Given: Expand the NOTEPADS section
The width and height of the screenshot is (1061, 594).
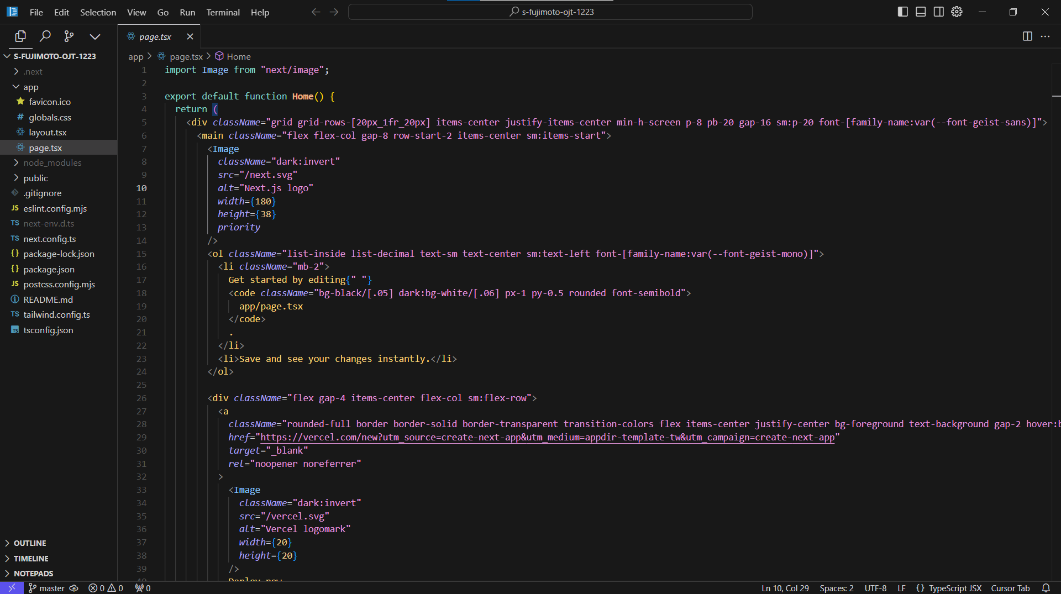Looking at the screenshot, I should 59,574.
